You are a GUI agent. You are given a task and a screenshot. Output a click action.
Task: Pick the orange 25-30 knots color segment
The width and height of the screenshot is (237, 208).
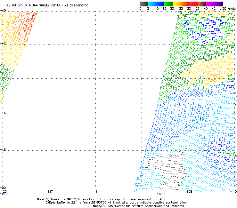tap(185, 4)
